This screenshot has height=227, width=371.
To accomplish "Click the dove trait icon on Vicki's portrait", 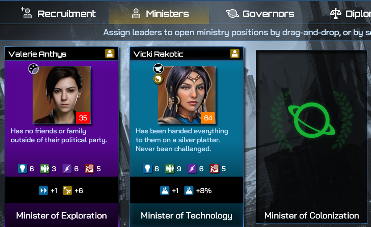I will point(158,69).
